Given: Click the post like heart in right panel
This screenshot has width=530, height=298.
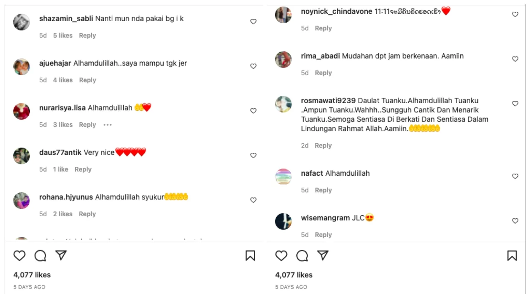Looking at the screenshot, I should pos(281,256).
